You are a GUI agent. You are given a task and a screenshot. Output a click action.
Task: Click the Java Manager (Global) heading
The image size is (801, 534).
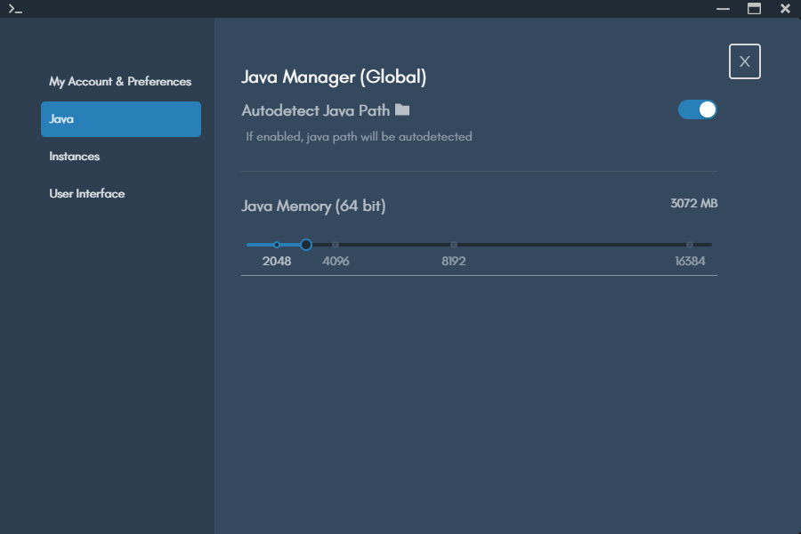pyautogui.click(x=334, y=77)
